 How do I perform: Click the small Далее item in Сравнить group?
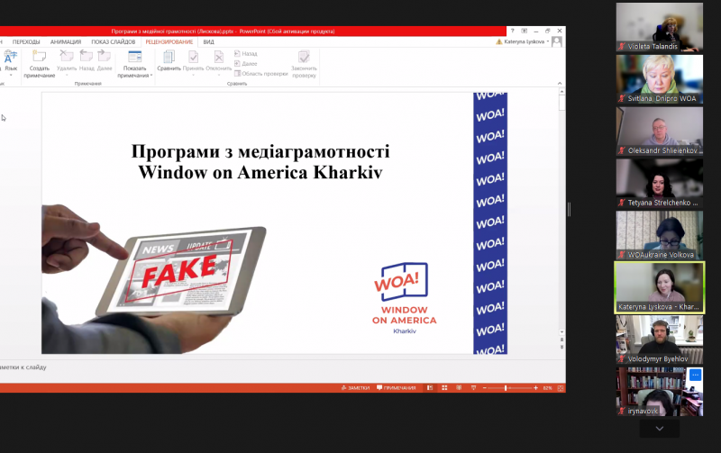[x=246, y=63]
